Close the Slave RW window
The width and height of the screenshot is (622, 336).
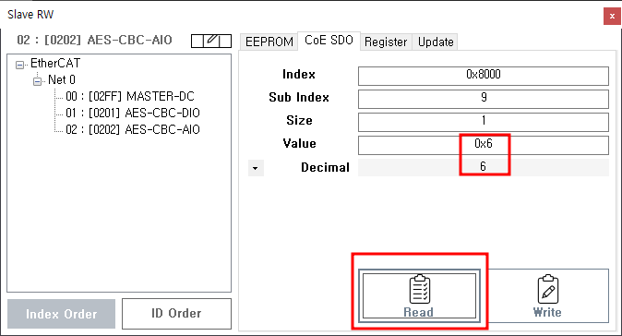tap(612, 17)
